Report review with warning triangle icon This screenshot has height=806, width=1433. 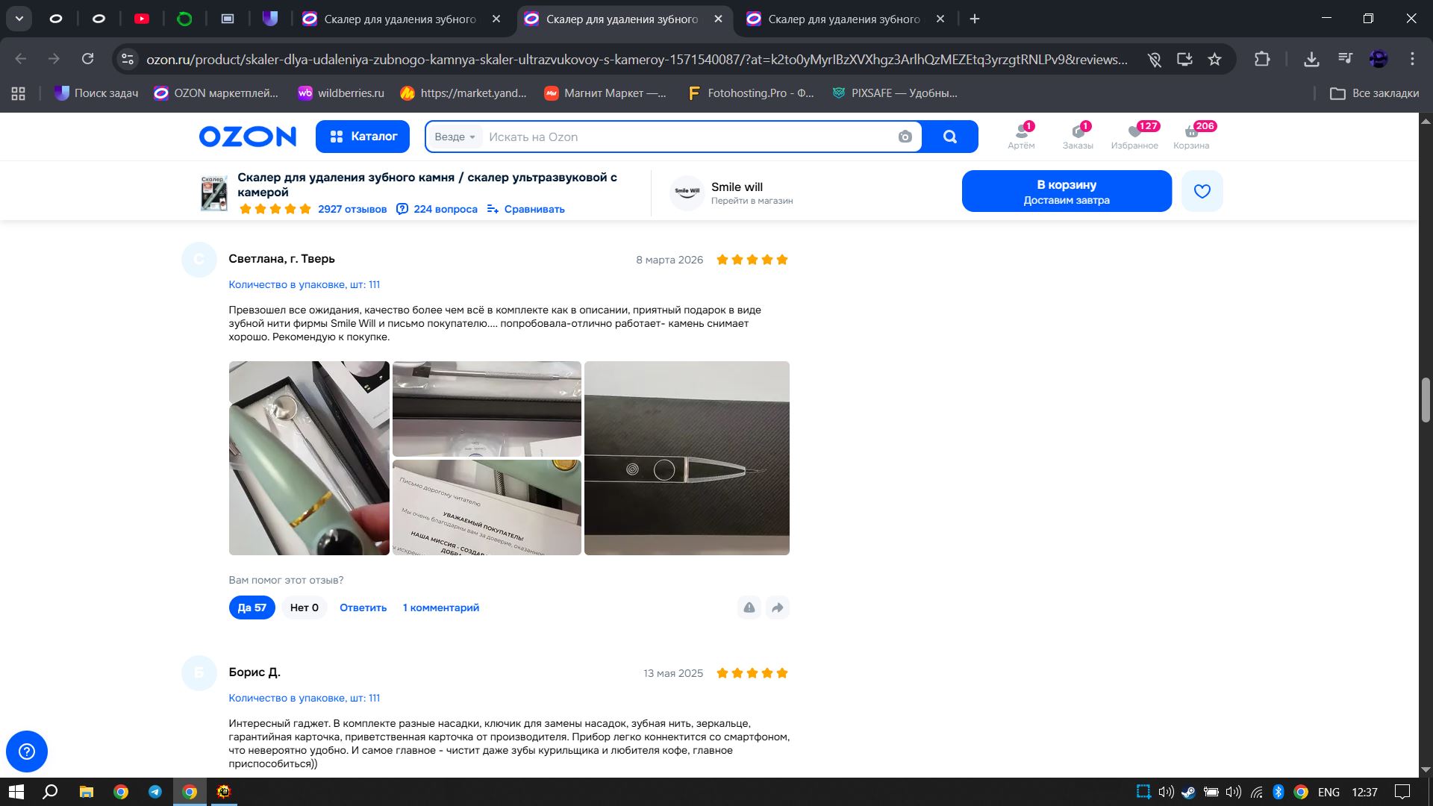[749, 607]
